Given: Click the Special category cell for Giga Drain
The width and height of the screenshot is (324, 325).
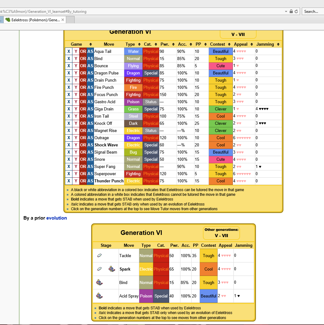Looking at the screenshot, I should tap(151, 109).
